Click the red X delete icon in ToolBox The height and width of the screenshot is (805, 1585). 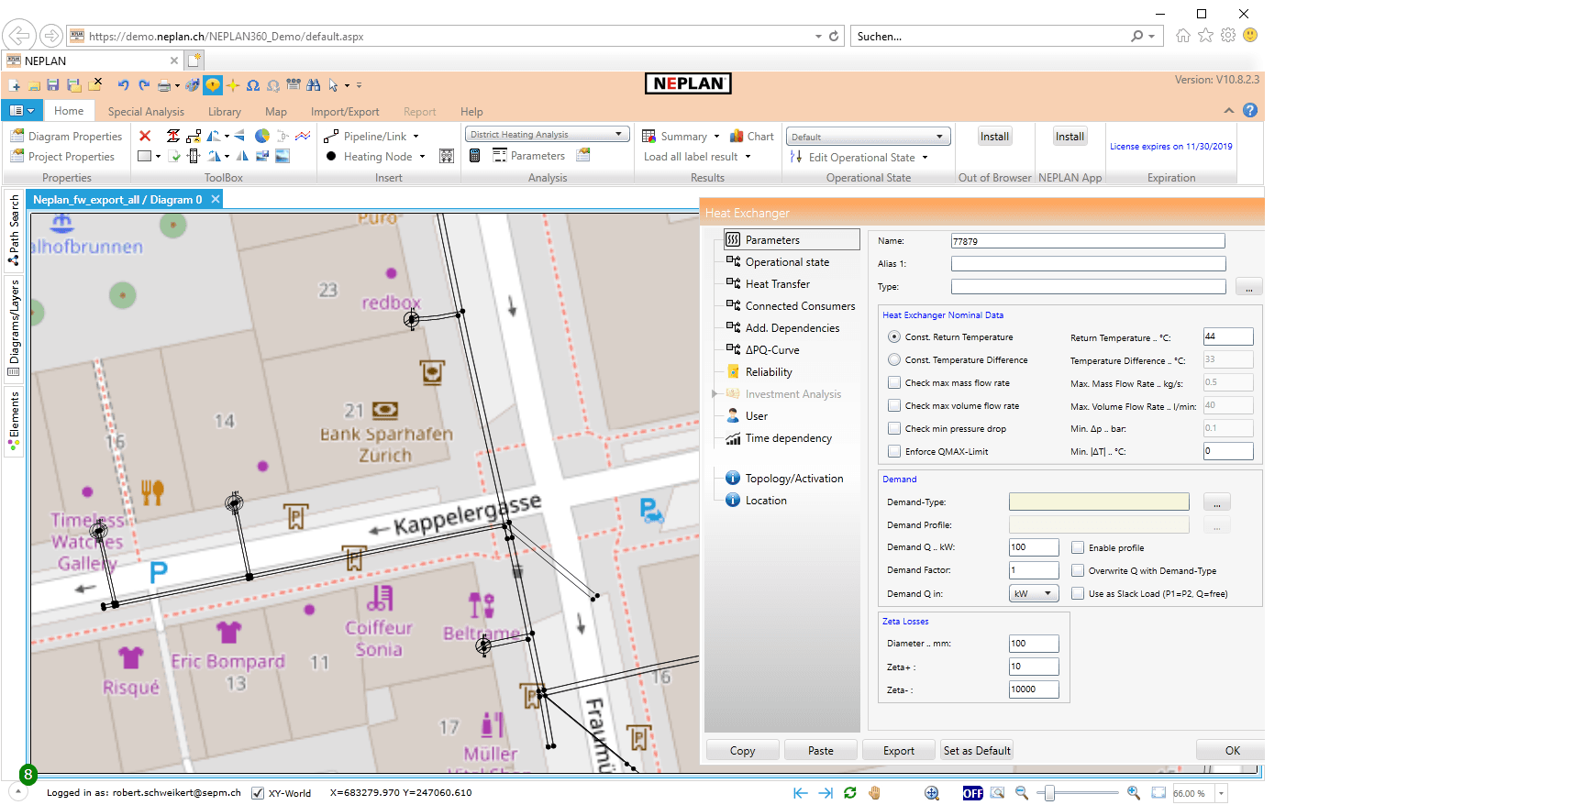click(145, 136)
